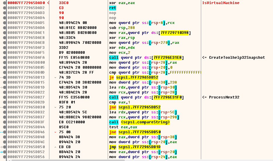Screen dimensions: 273x161
Task: Click the opcode bytes 'FF15 E8560800'
Action: point(74,58)
